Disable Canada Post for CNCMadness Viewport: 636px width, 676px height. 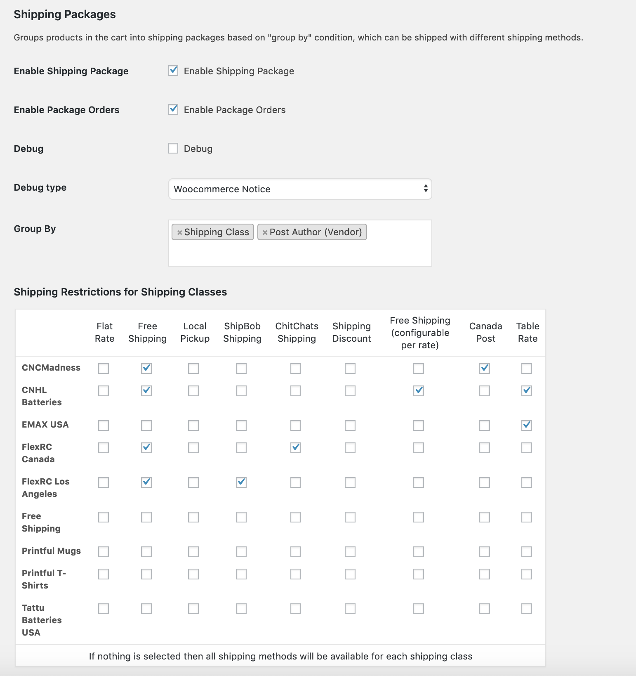[484, 369]
